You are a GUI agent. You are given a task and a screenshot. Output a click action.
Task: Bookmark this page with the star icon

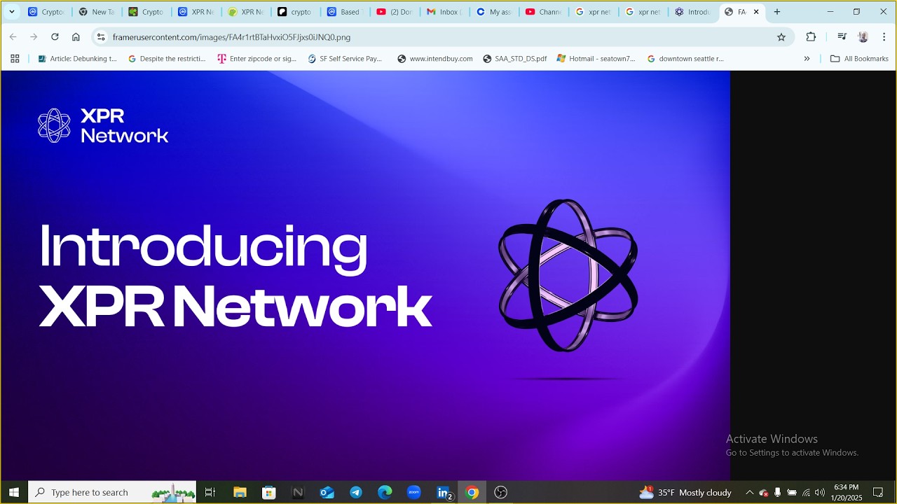(x=781, y=37)
